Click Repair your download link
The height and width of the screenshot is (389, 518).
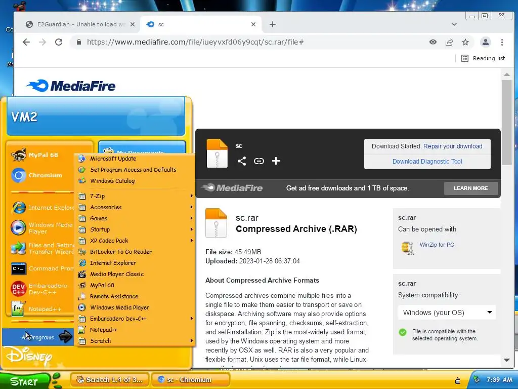453,146
